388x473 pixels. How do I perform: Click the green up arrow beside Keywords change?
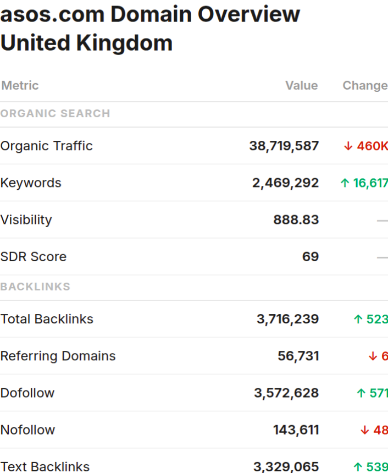click(345, 183)
